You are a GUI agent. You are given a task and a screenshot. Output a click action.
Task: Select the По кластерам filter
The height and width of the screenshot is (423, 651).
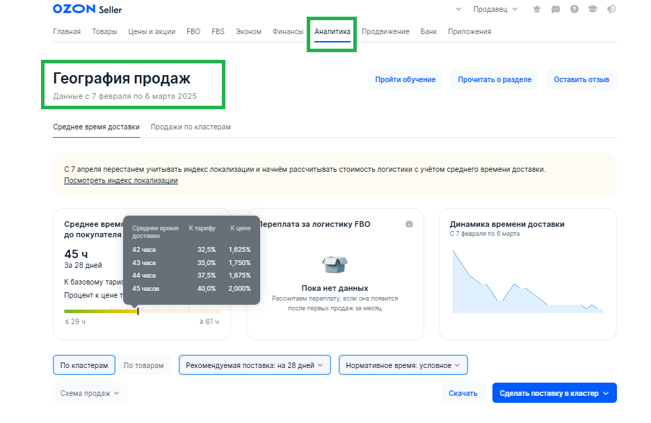point(83,365)
